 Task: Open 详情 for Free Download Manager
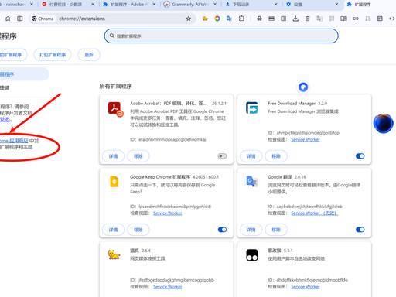tap(251, 156)
